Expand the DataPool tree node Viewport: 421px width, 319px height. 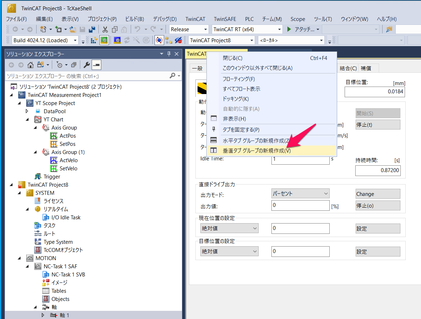pos(27,111)
